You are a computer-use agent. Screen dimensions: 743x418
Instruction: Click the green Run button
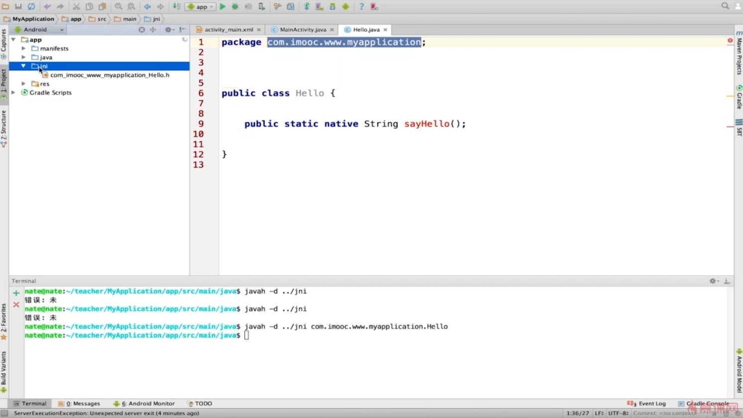(222, 6)
